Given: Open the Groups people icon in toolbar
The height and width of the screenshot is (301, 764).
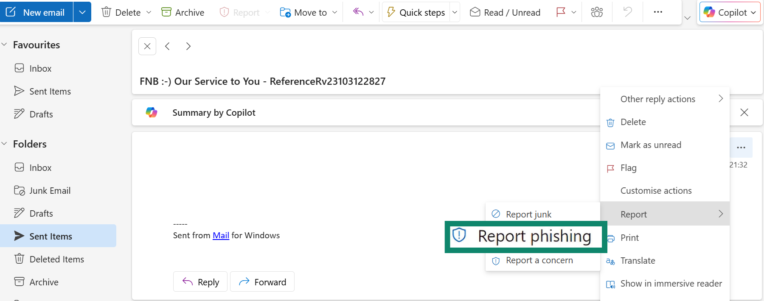Looking at the screenshot, I should pos(597,12).
